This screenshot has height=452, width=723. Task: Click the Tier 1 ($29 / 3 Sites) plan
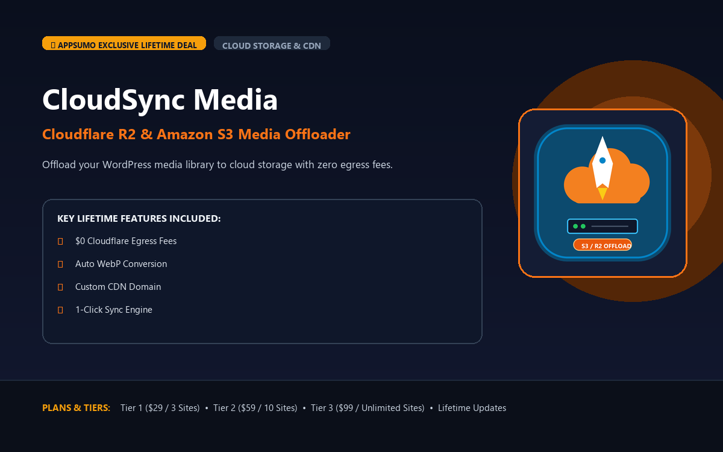160,408
